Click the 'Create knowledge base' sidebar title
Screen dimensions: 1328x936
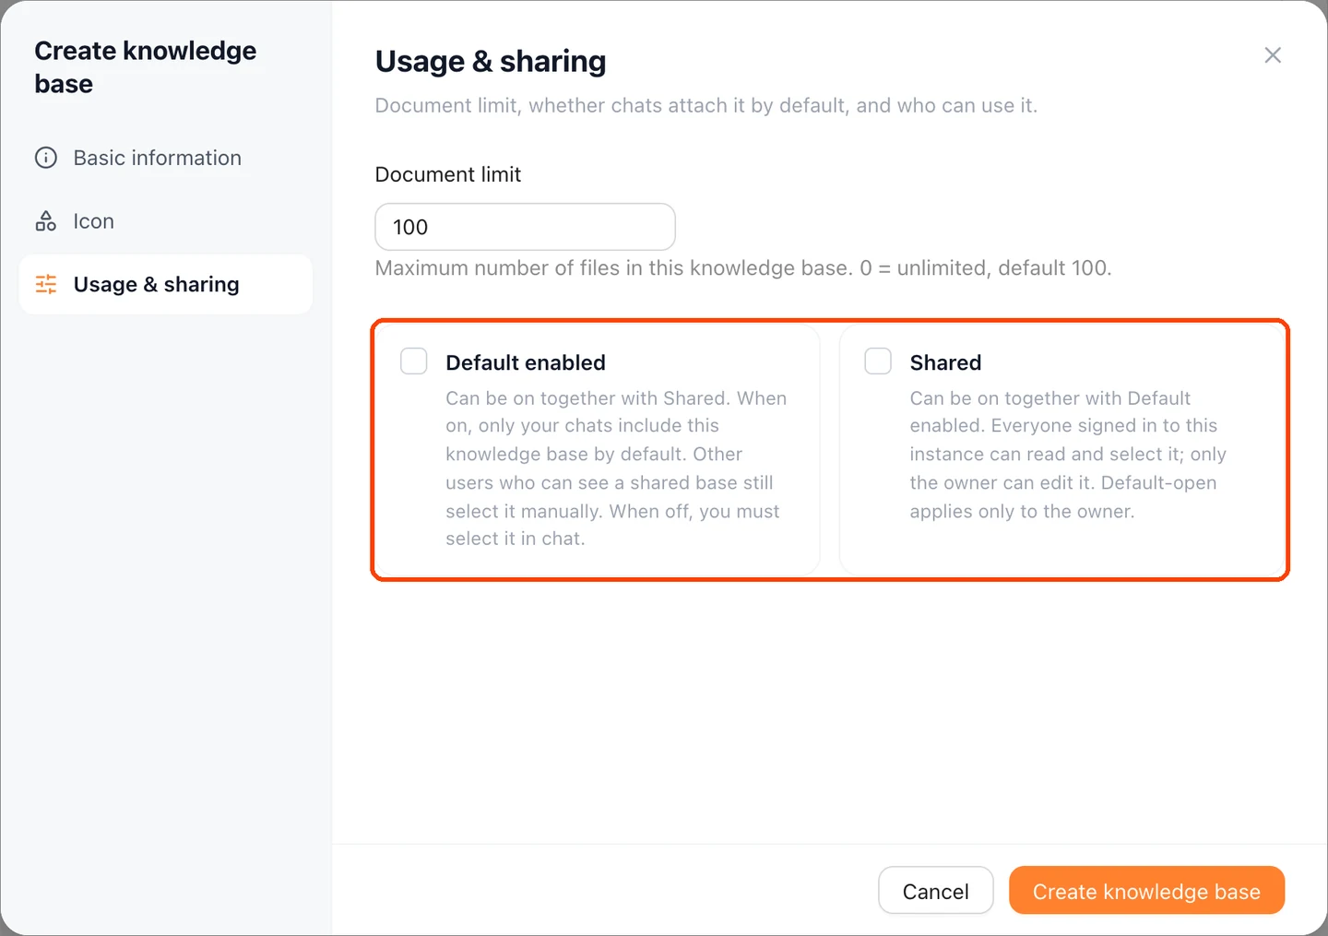[146, 67]
